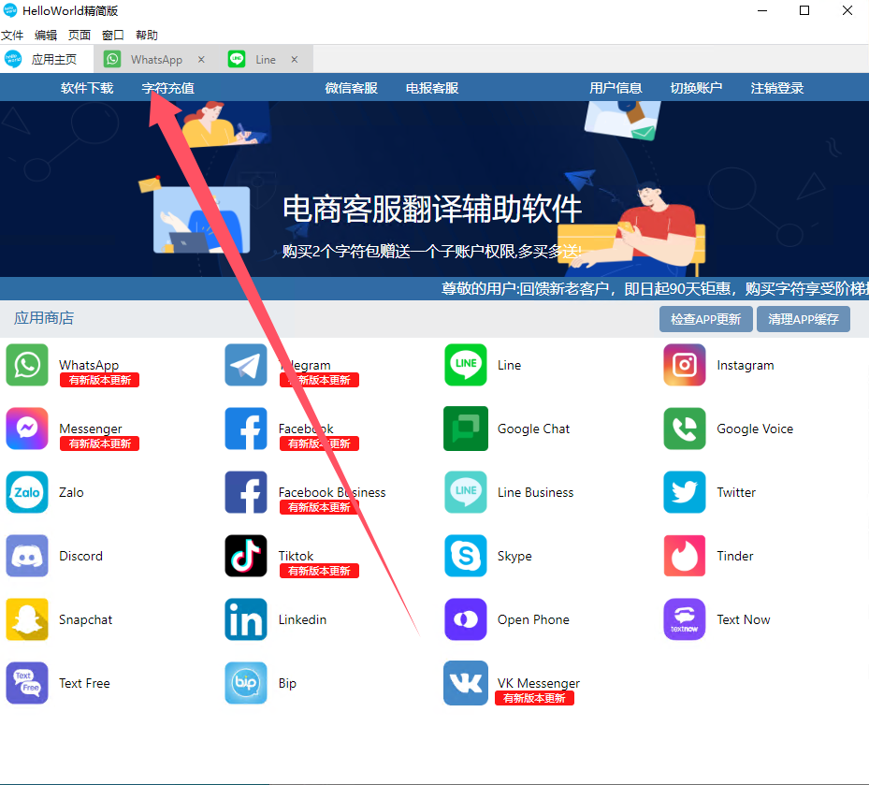Switch to the Line tab
The width and height of the screenshot is (869, 785).
[266, 59]
